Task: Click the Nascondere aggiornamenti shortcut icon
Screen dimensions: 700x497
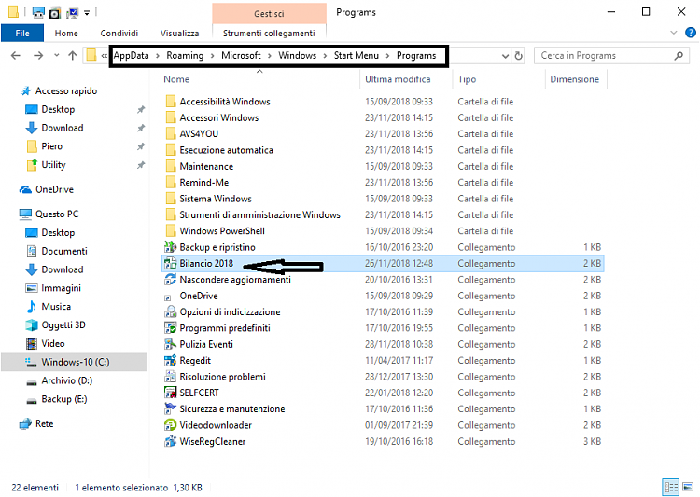Action: pyautogui.click(x=170, y=280)
